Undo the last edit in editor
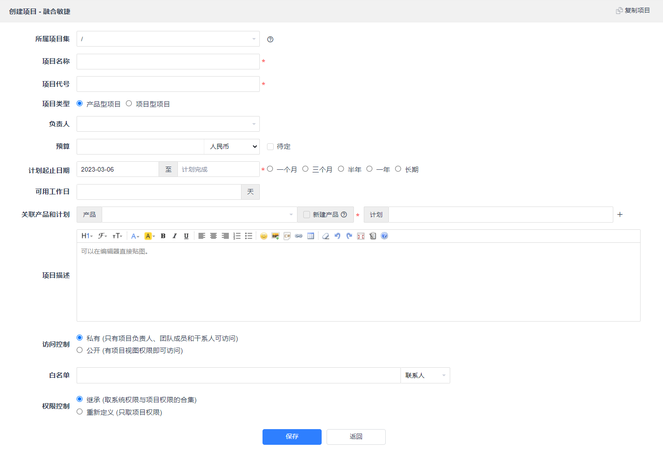 pyautogui.click(x=337, y=236)
